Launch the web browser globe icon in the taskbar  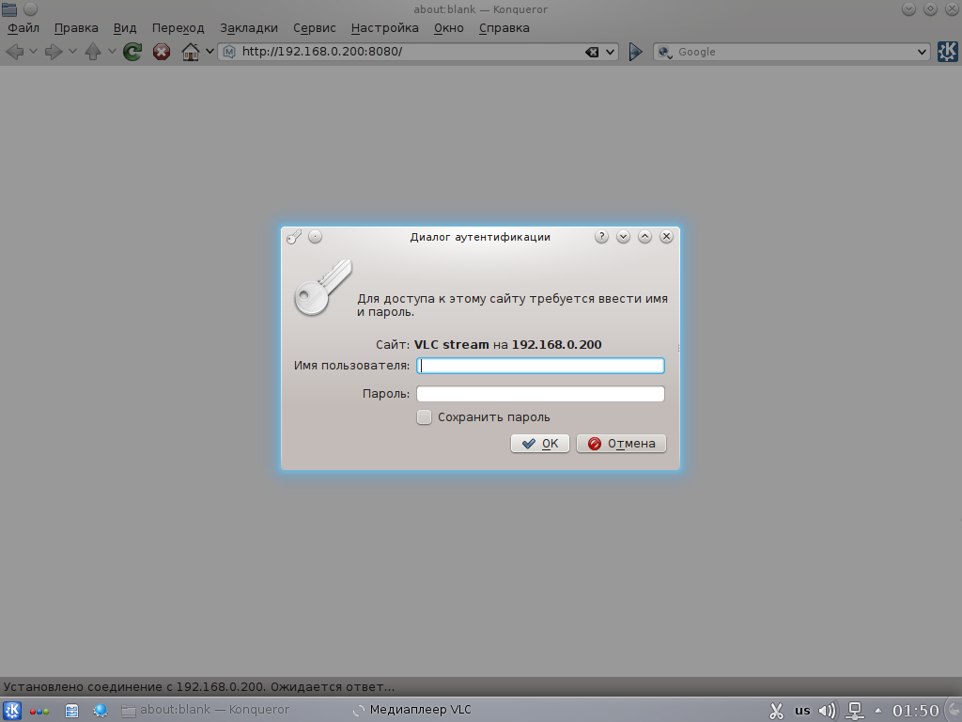coord(100,711)
